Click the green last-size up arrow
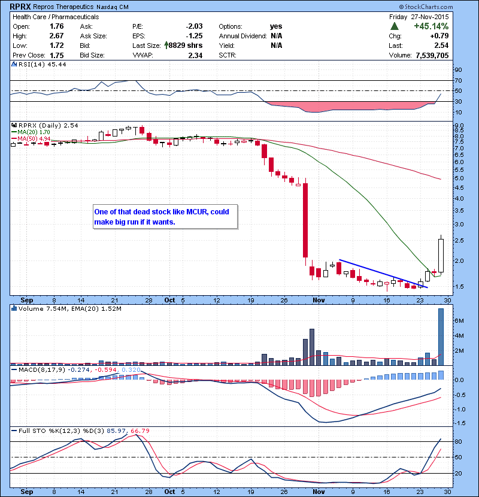 (x=166, y=46)
